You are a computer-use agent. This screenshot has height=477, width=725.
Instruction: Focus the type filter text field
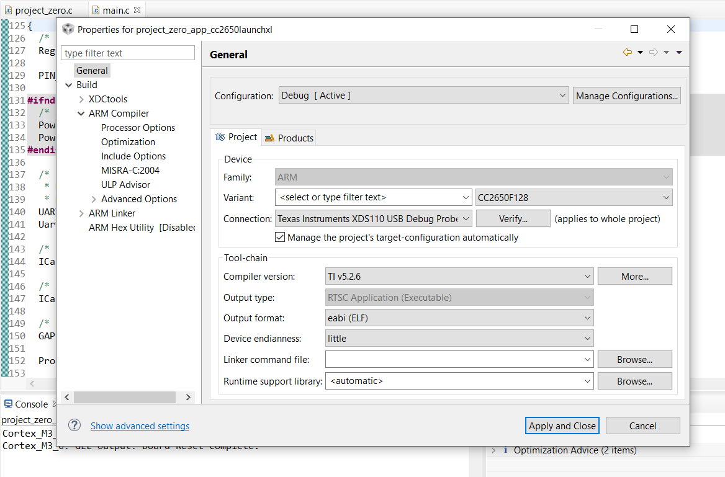128,53
